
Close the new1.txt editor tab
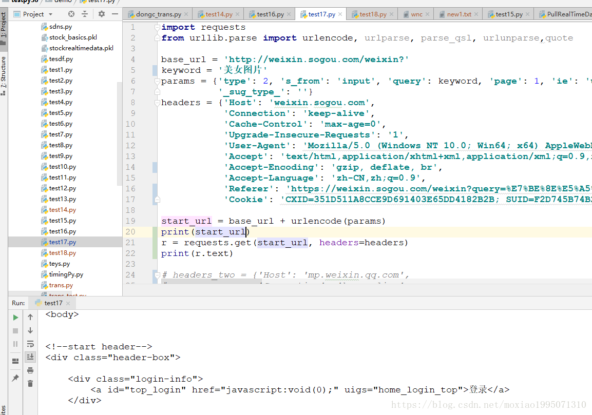(x=476, y=14)
